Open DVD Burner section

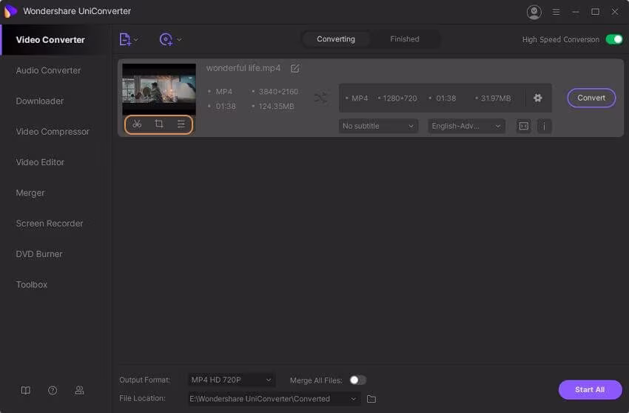(x=39, y=254)
